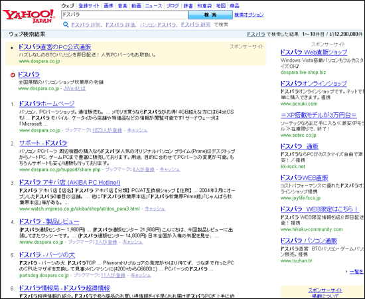Open result 2 サポート - ドスパラ
This screenshot has width=365, height=299.
pos(43,143)
